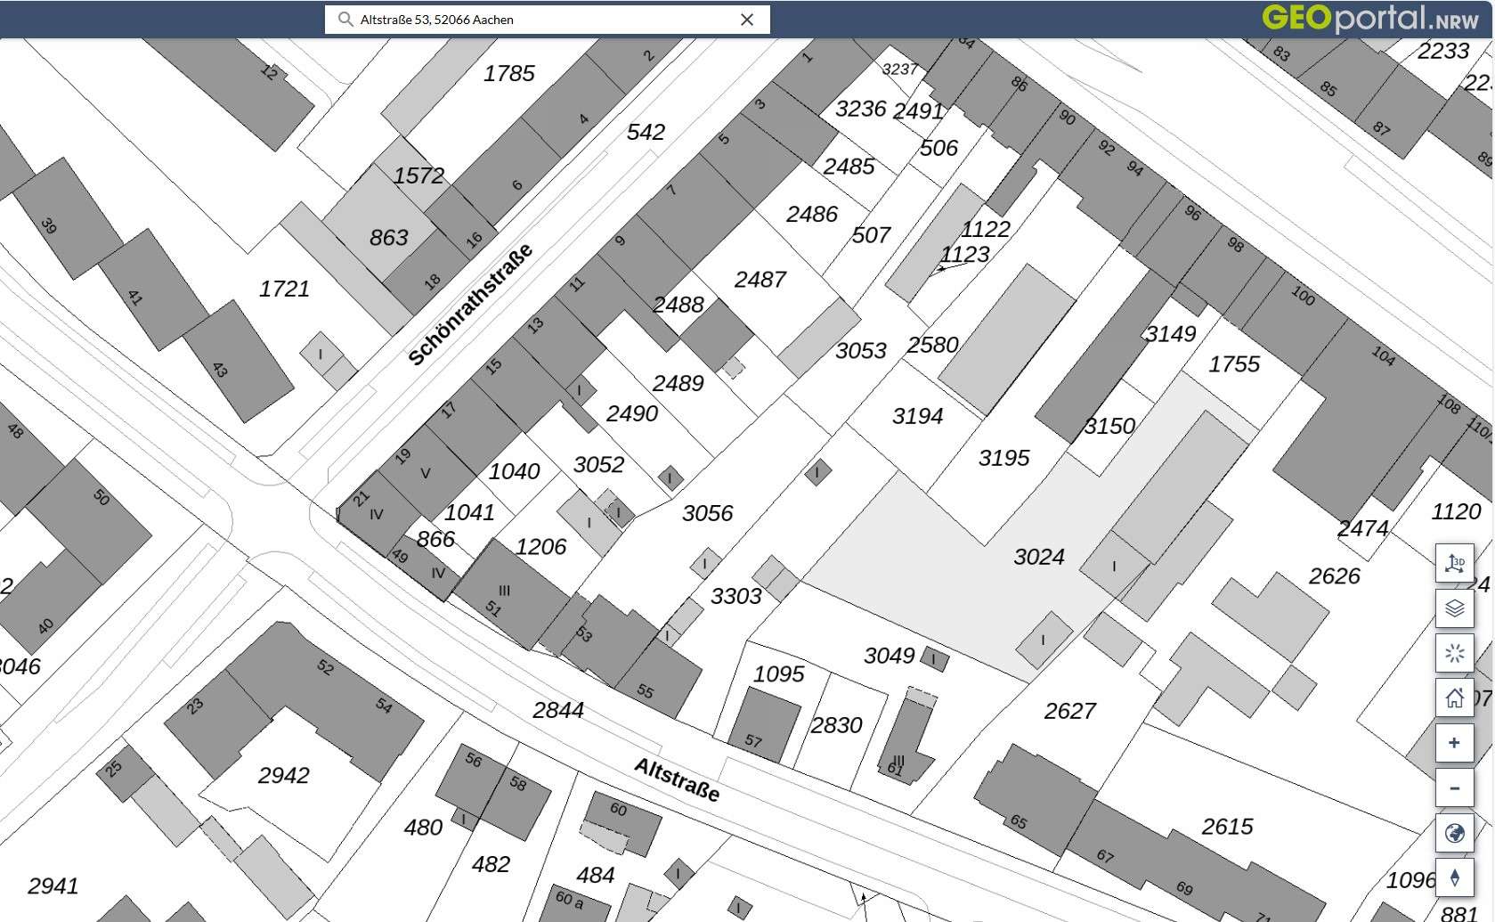
Task: Reset map orientation with the compass
Action: point(1454,877)
